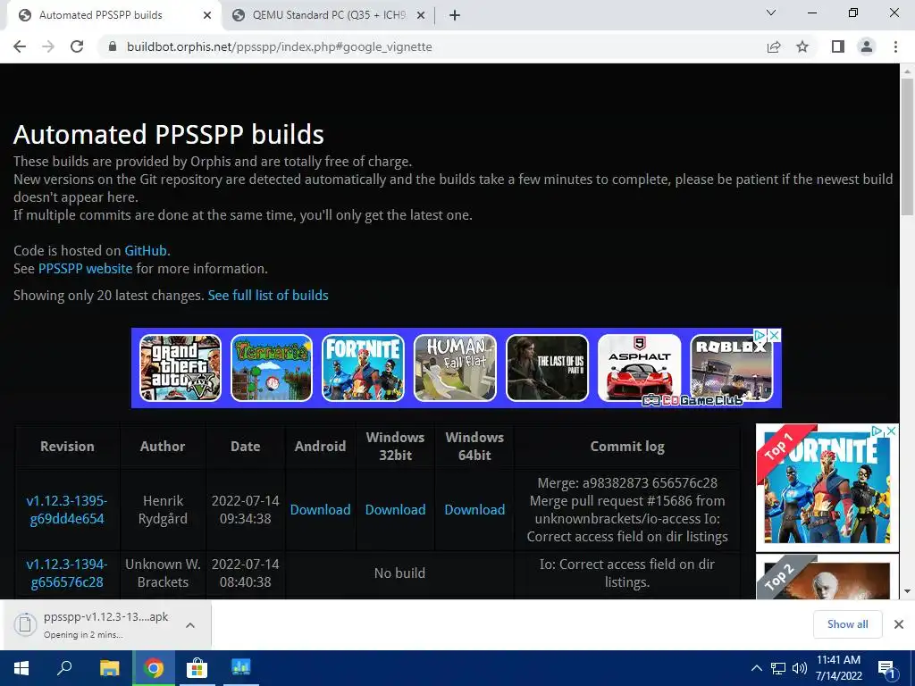Open the Top 1 Fortnite side ad

tap(827, 489)
